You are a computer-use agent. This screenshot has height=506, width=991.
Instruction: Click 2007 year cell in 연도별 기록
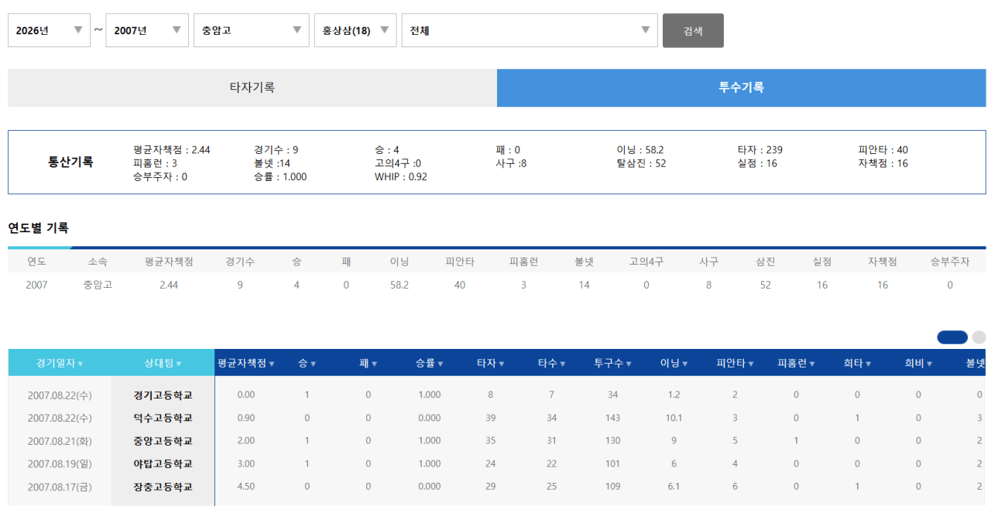coord(36,285)
